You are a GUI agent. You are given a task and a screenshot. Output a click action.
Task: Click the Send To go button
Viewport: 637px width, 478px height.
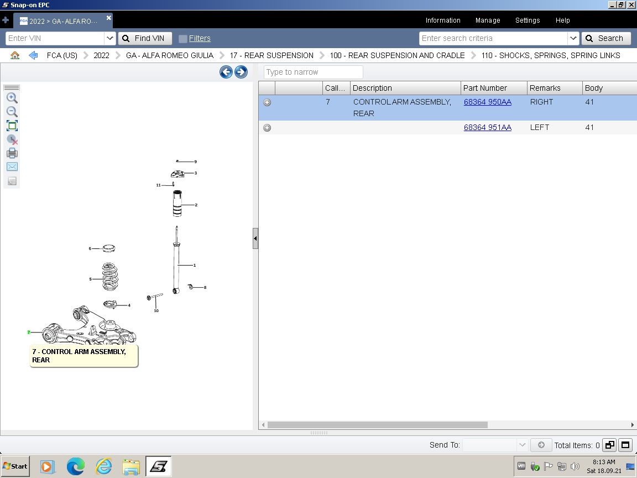click(541, 445)
